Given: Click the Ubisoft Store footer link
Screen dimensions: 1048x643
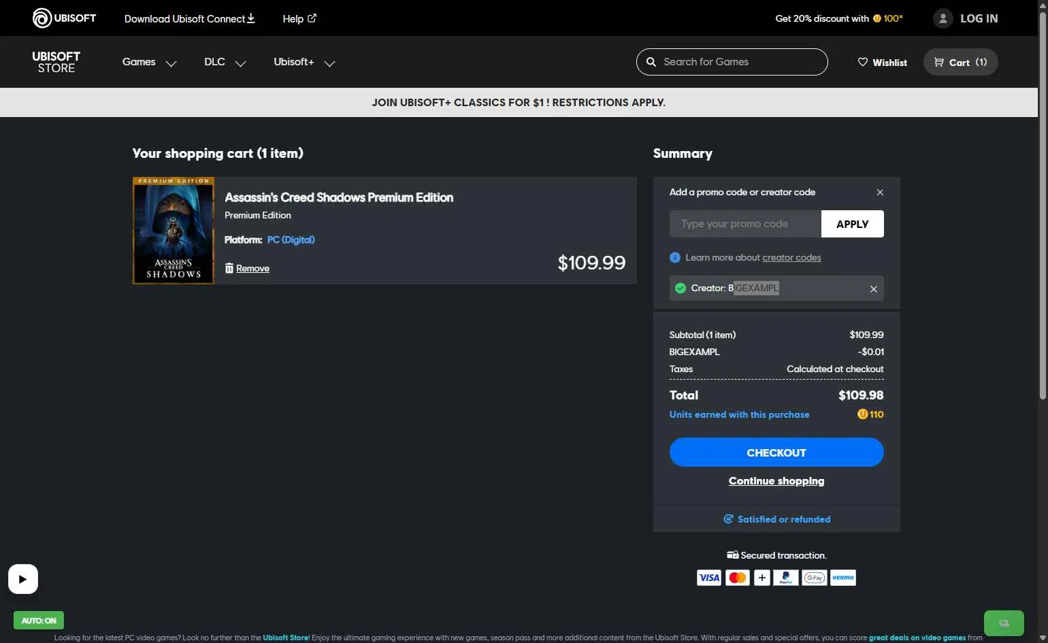Looking at the screenshot, I should [286, 638].
